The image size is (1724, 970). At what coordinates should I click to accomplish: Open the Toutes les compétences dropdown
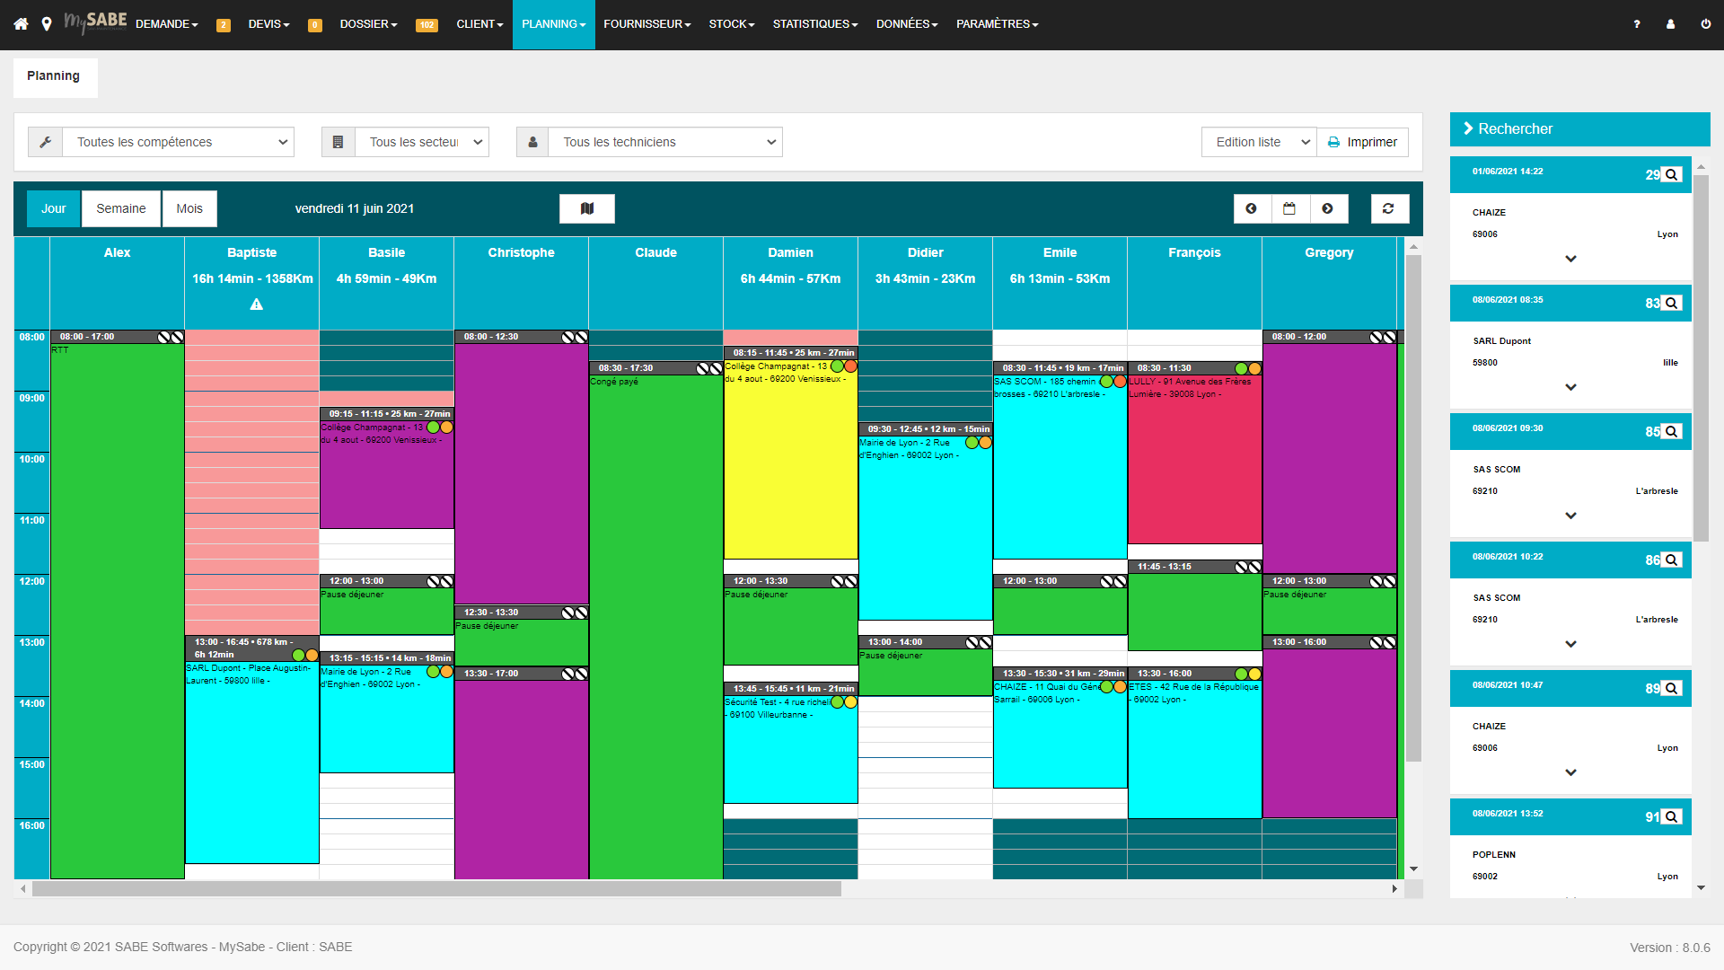click(x=178, y=141)
